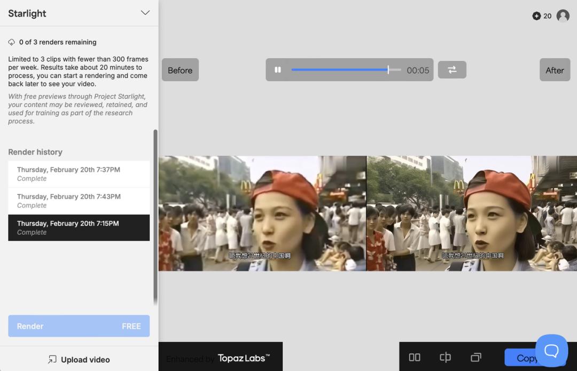Open render from 7:43PM in history
The width and height of the screenshot is (577, 371).
(x=79, y=200)
